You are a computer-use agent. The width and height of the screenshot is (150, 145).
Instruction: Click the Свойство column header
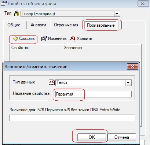(x=36, y=48)
